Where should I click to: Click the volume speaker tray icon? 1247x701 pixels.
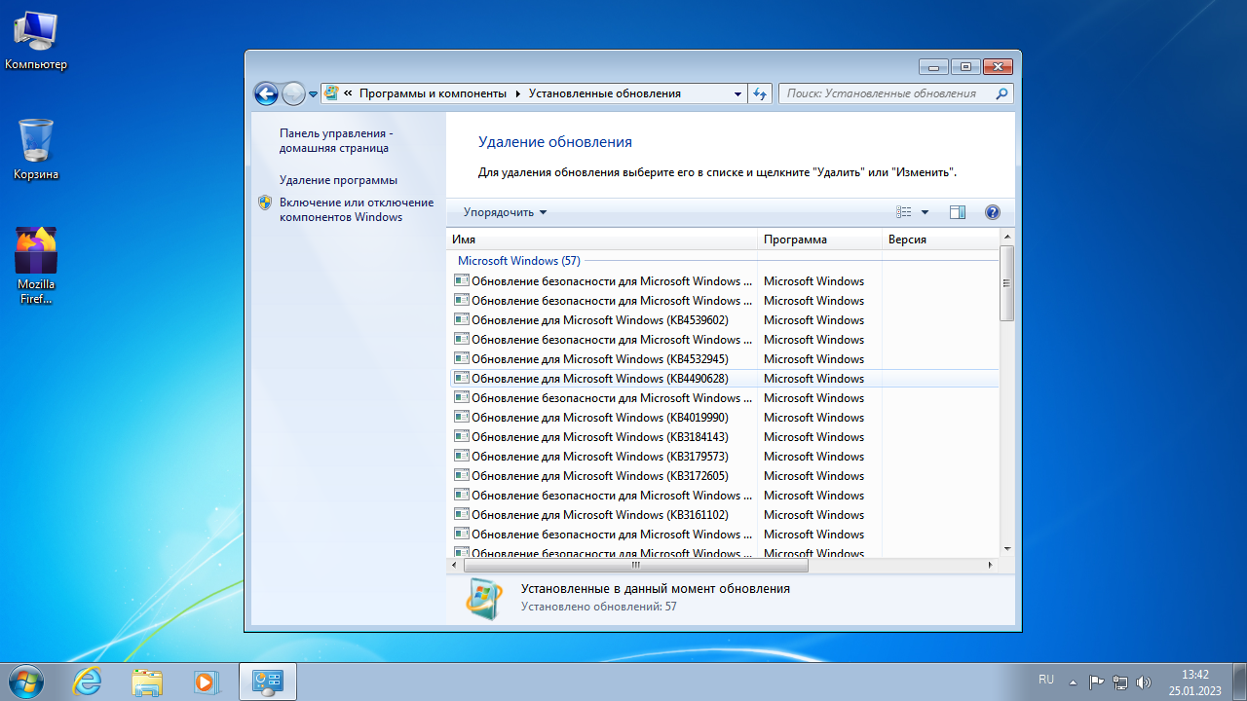point(1144,682)
